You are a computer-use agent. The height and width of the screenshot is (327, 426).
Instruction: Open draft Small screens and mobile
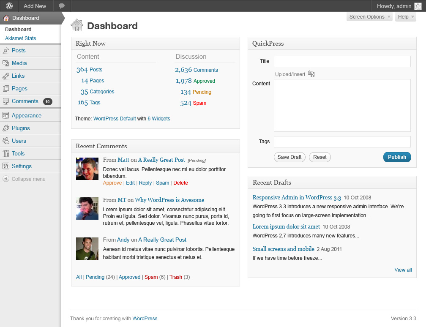(283, 249)
